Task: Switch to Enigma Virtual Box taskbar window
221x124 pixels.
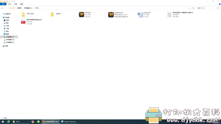Action: 69,122
